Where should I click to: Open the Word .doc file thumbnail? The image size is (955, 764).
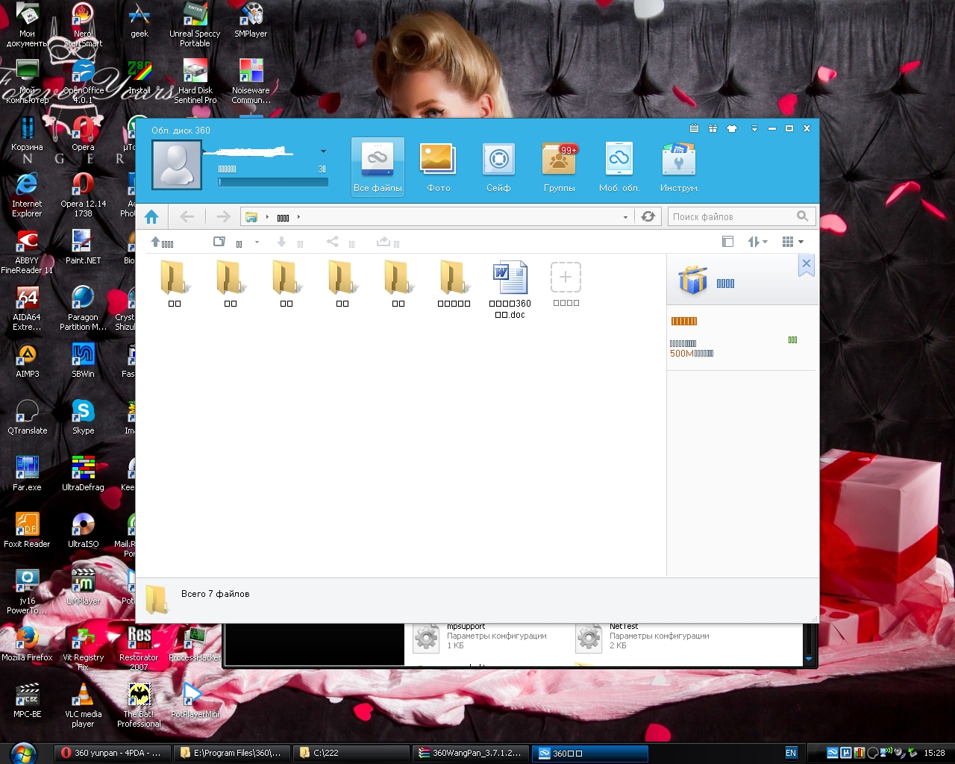click(x=510, y=278)
